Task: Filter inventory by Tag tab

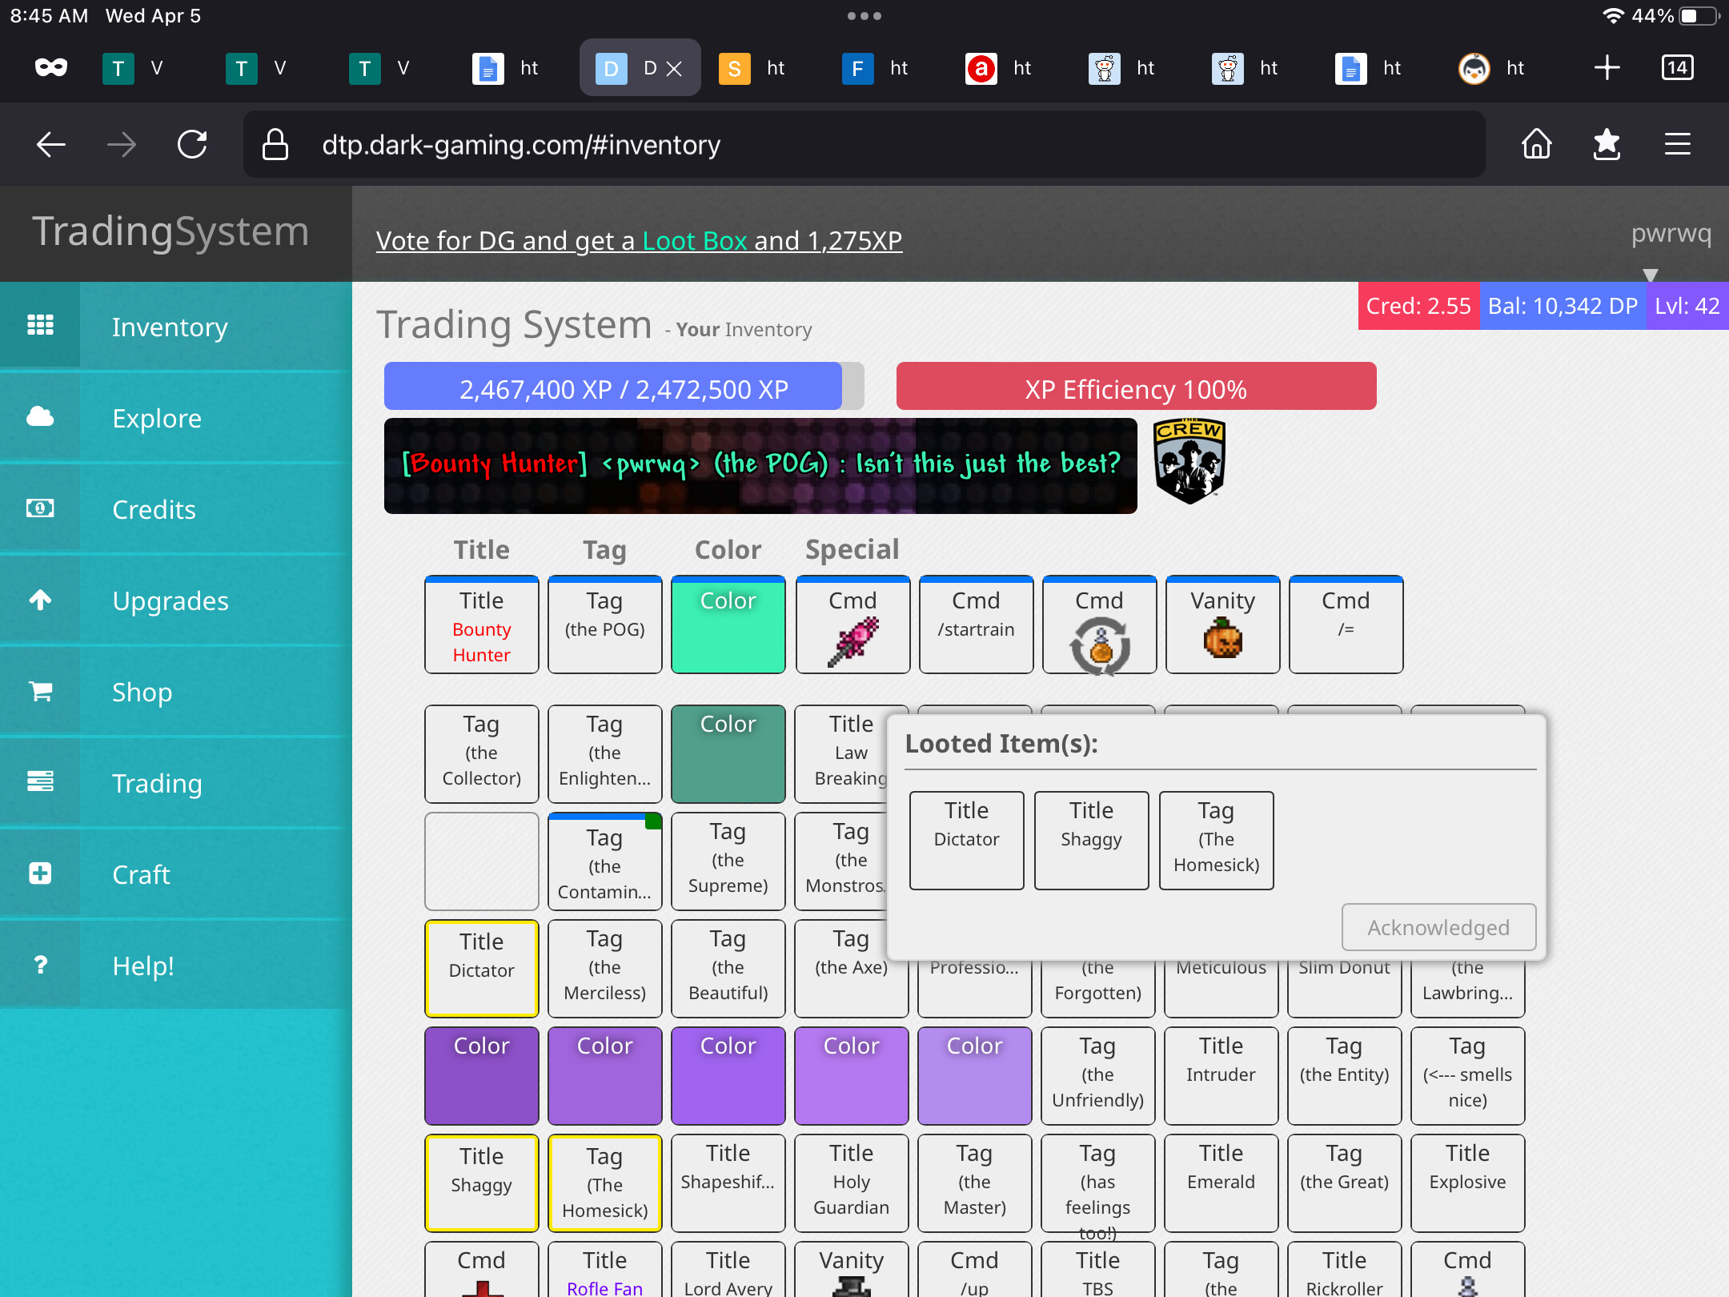Action: tap(604, 549)
